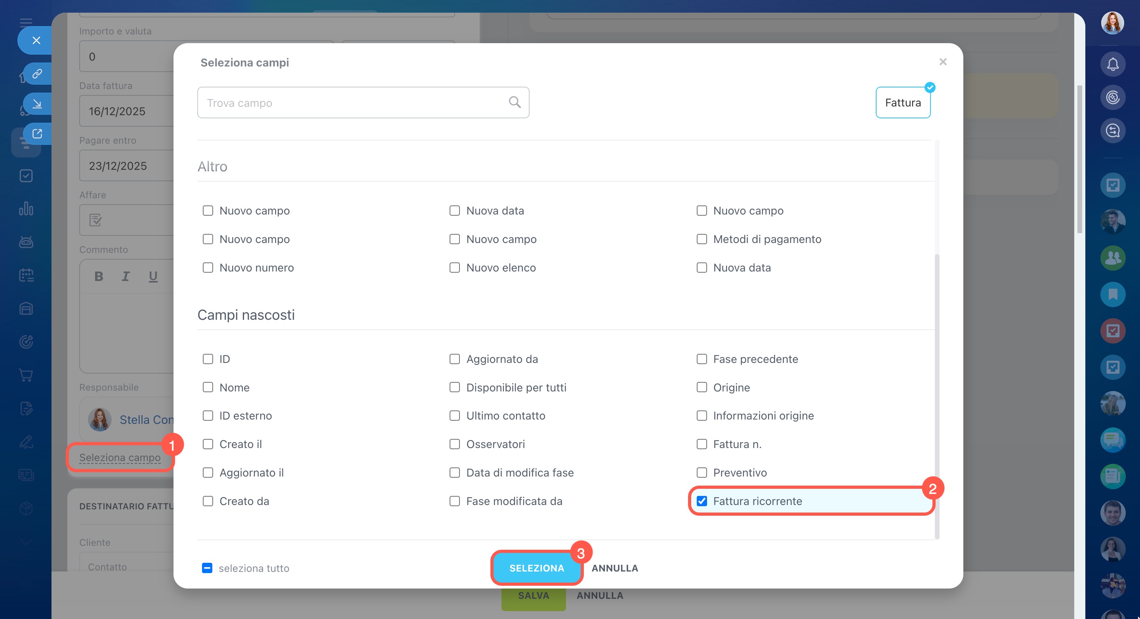Click the magnifier search icon in Trova campo
The width and height of the screenshot is (1140, 619).
tap(514, 102)
